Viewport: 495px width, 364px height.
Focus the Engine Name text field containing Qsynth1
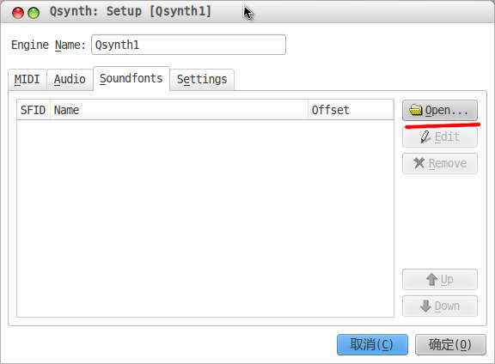(188, 45)
